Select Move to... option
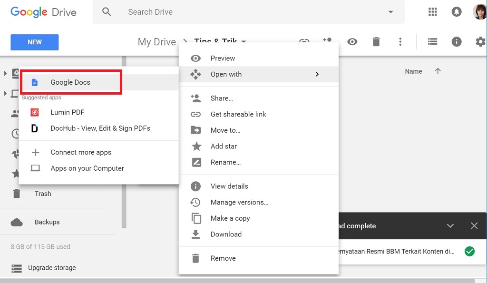 click(x=258, y=130)
